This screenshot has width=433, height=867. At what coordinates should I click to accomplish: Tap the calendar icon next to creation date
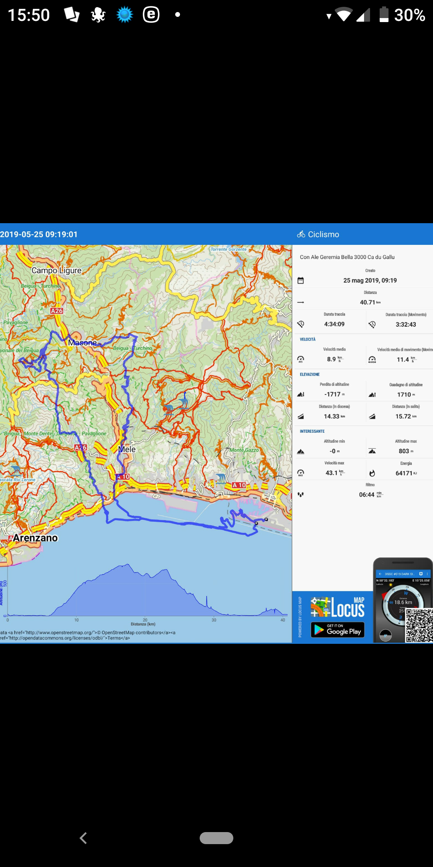(x=301, y=281)
